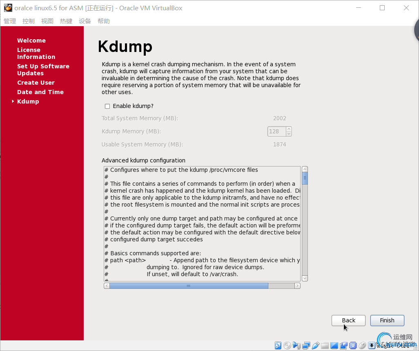
Task: Click the network adapters status icon
Action: tap(306, 346)
